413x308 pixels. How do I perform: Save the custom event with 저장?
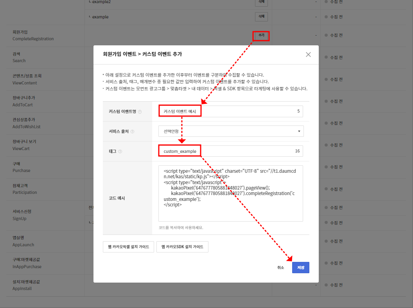coord(300,267)
